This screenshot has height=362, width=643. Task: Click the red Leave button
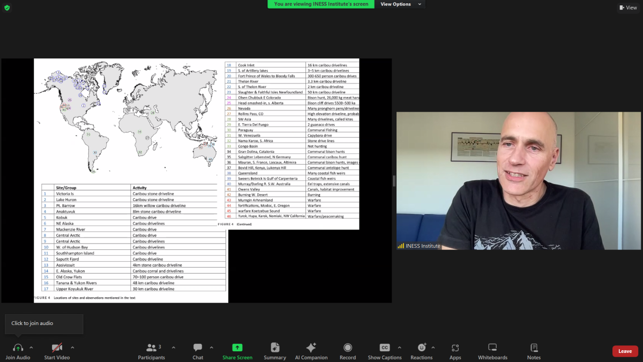tap(625, 351)
